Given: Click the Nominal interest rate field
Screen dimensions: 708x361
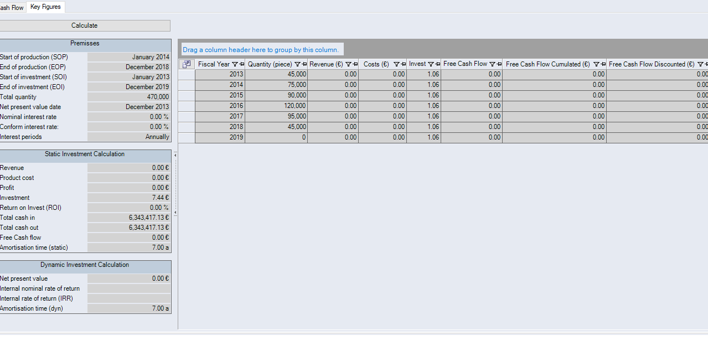Looking at the screenshot, I should click(x=128, y=117).
